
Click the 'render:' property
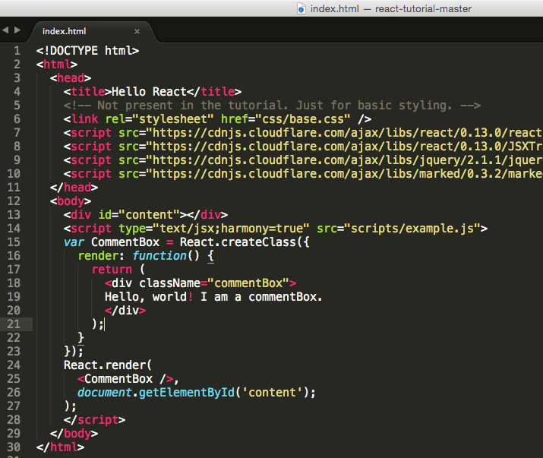tap(101, 256)
